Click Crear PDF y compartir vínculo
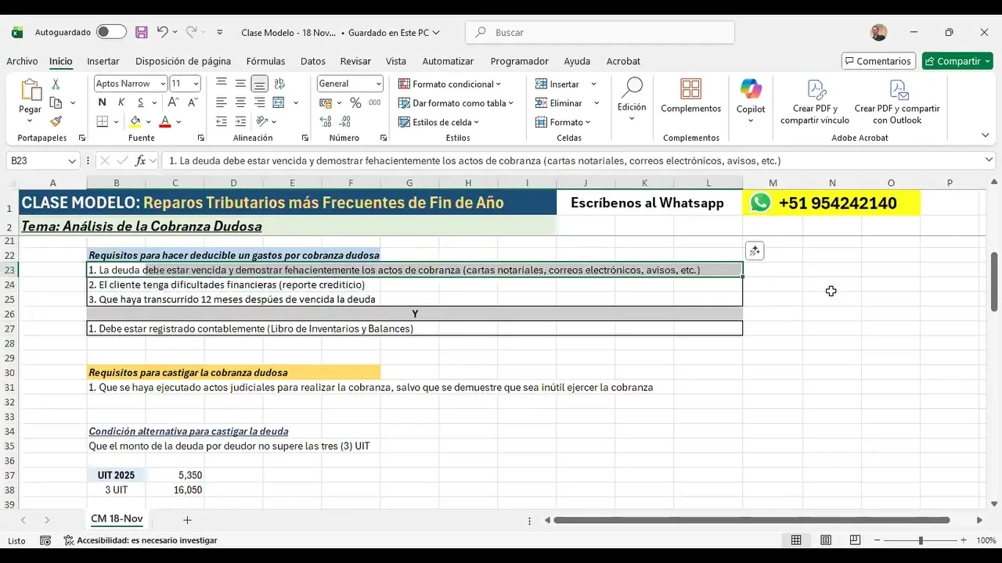The height and width of the screenshot is (563, 1002). (x=814, y=102)
